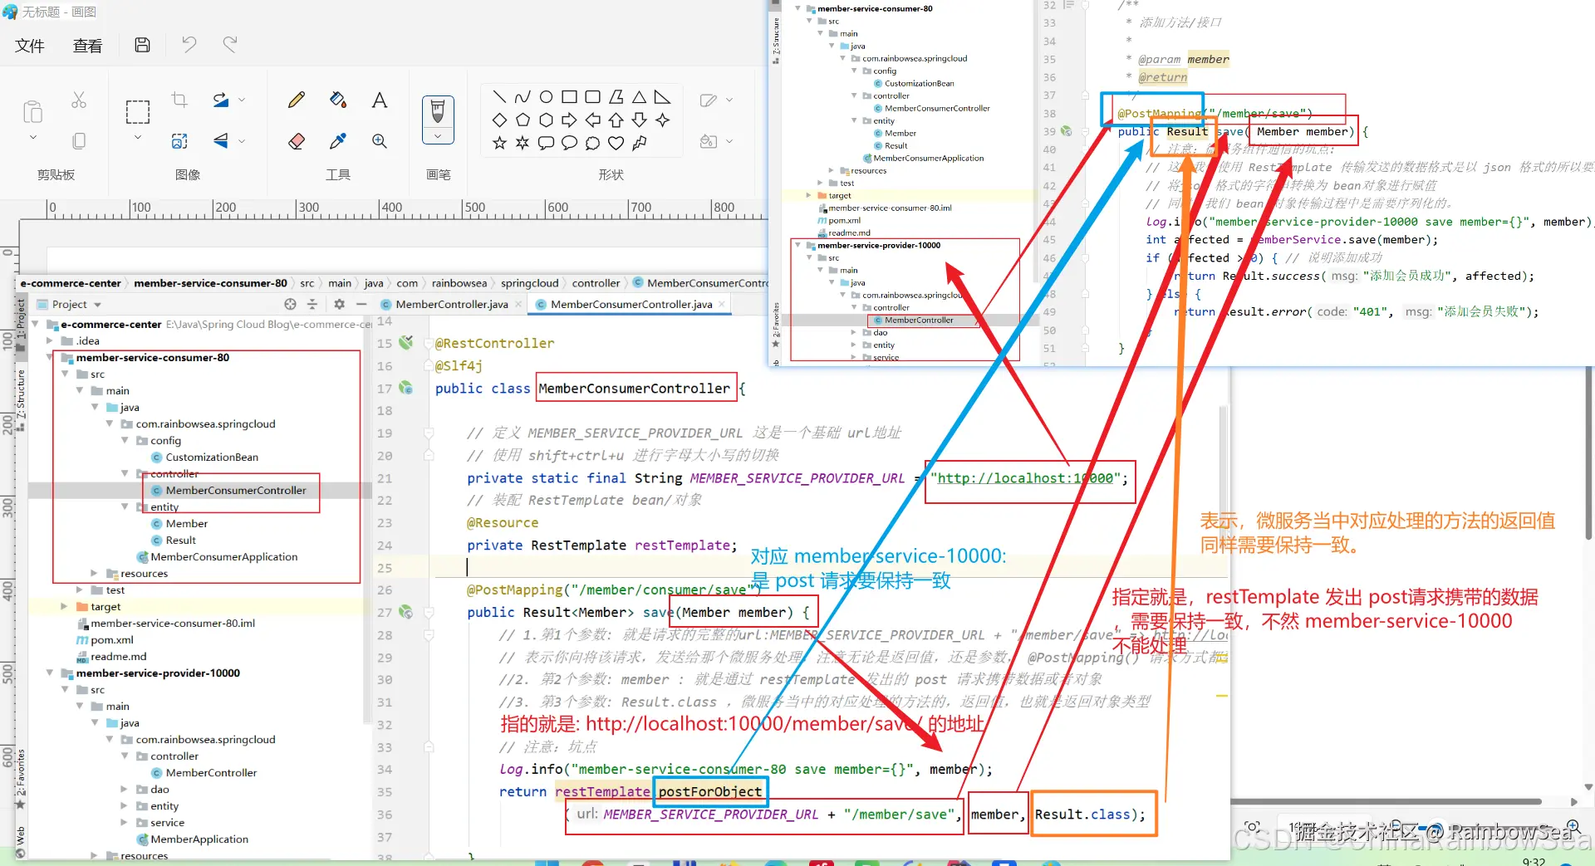Screen dimensions: 1595x866
Task: Click the IDE project panel settings gear
Action: [339, 305]
